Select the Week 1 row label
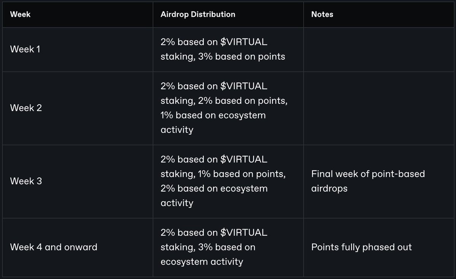 25,49
